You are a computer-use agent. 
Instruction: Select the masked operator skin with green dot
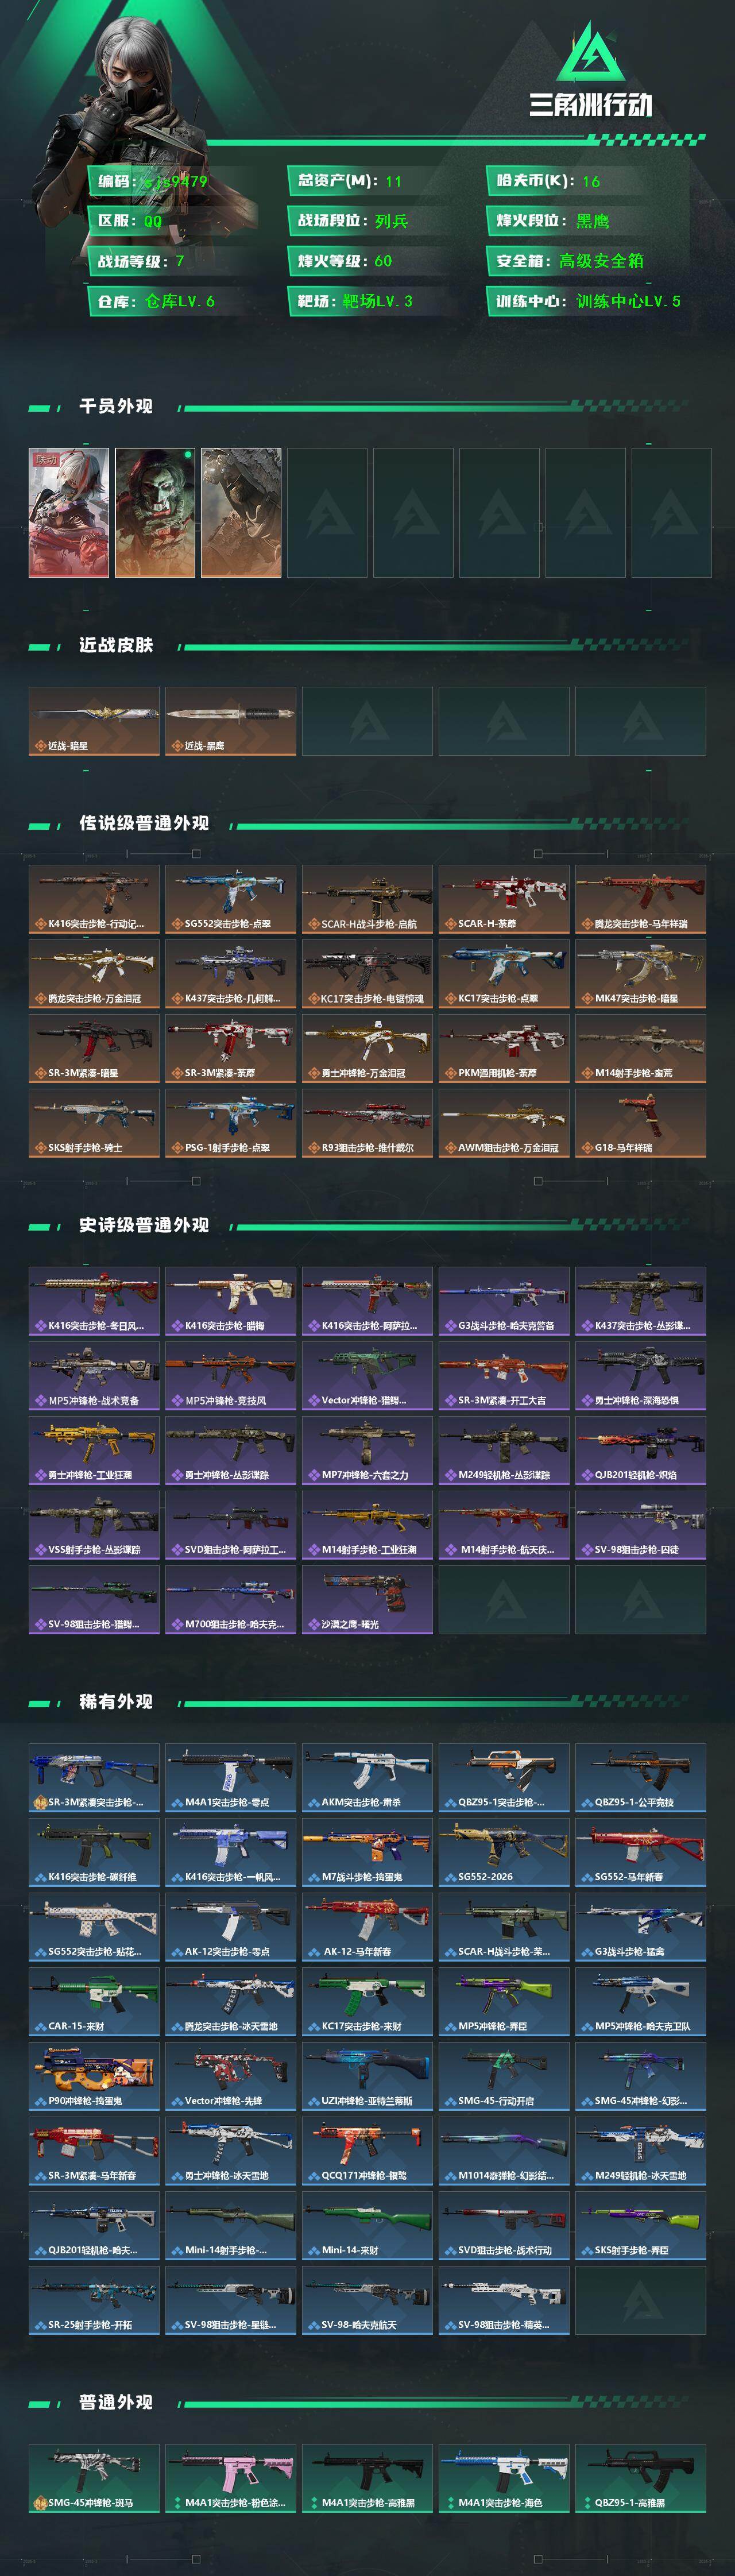[x=155, y=513]
